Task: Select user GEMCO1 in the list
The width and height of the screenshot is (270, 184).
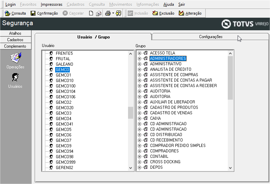Action: [x=63, y=75]
